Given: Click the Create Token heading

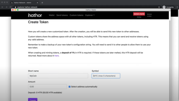Looking at the screenshot, I should coord(38,22).
